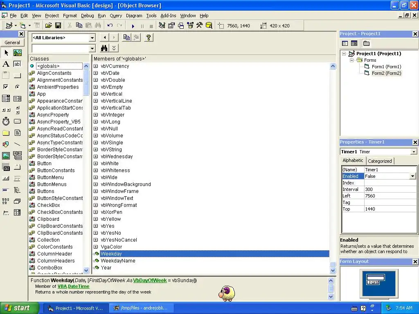Open the Properties Window toolbar icon
This screenshot has height=314, width=419.
[x=171, y=26]
